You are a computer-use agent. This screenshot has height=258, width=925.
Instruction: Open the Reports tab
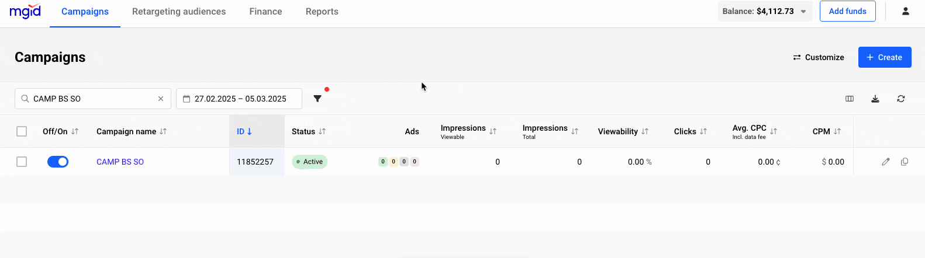(x=322, y=12)
